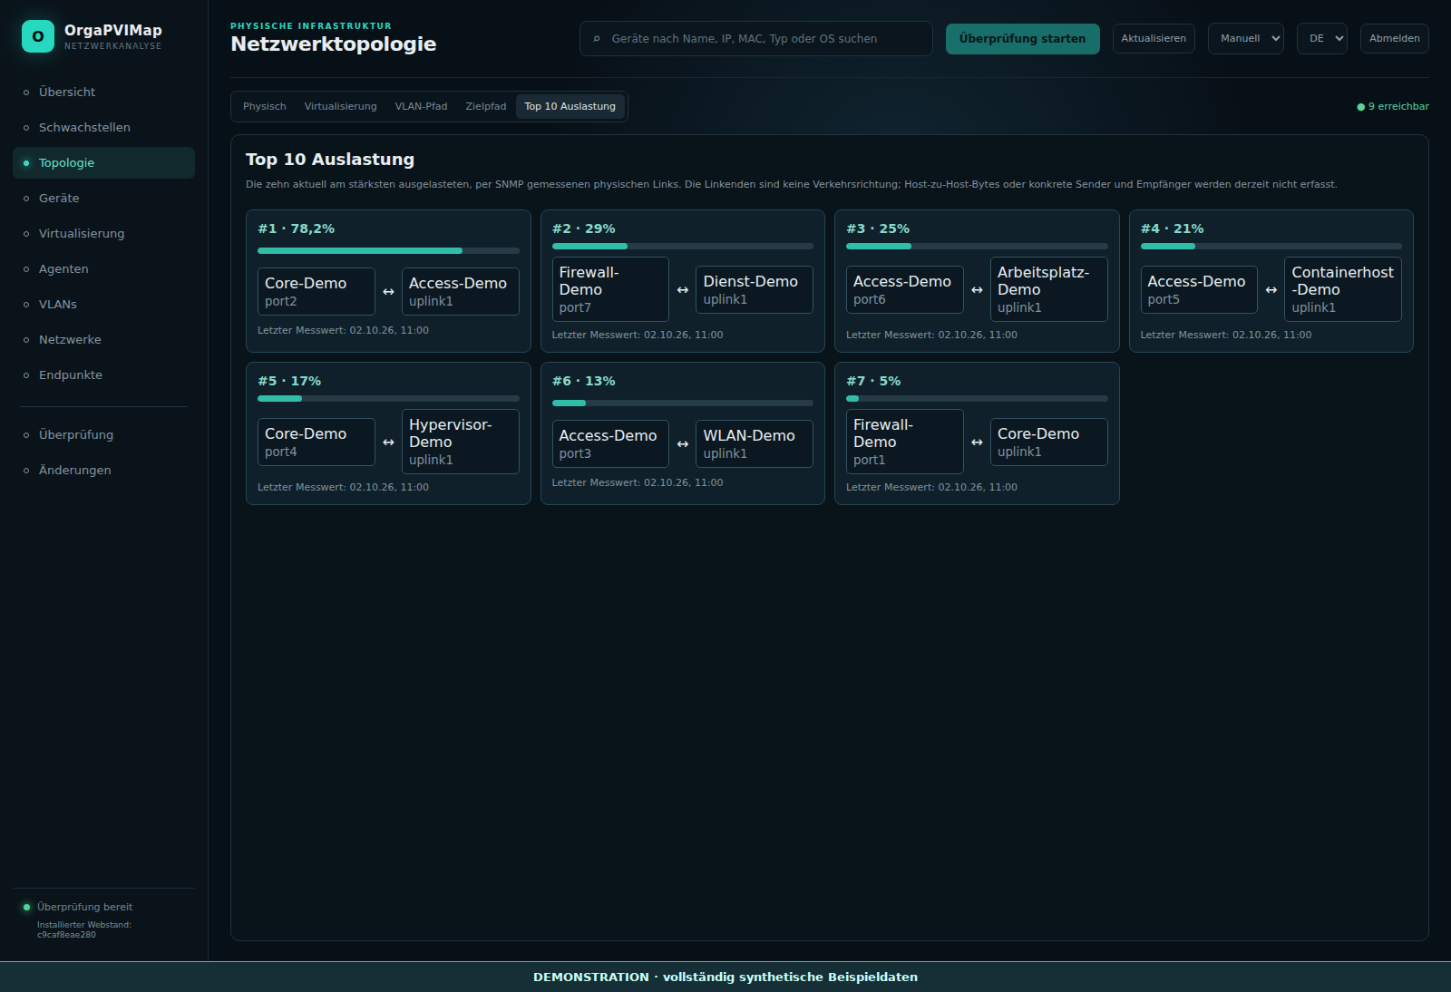This screenshot has width=1451, height=992.
Task: Go to Übersicht in sidebar
Action: 103,92
